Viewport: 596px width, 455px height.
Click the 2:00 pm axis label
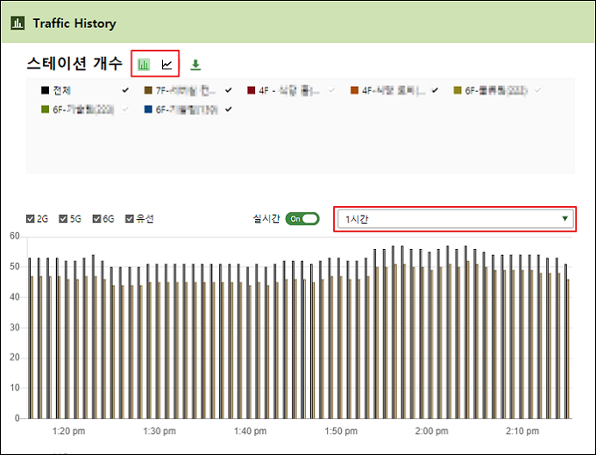click(432, 431)
